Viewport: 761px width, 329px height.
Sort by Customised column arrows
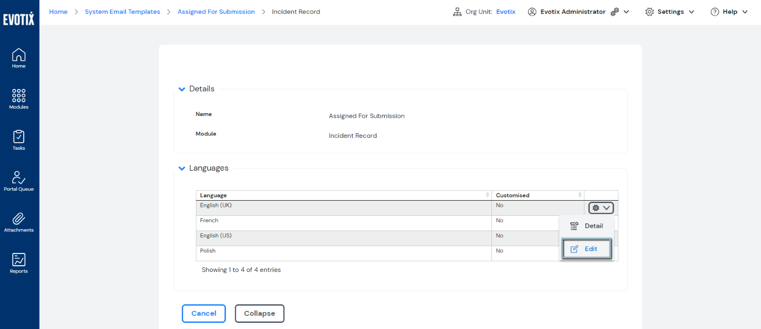pos(580,195)
